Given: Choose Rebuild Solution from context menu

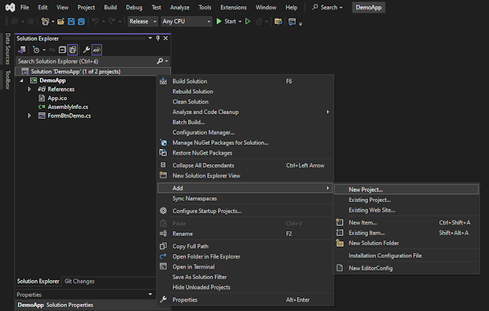Looking at the screenshot, I should pos(193,92).
